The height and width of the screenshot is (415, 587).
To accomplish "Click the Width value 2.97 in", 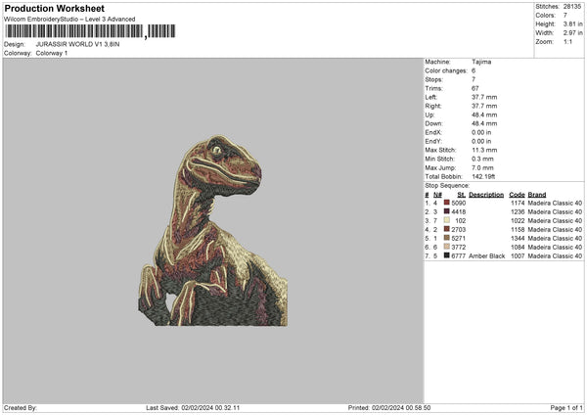I will [x=572, y=33].
